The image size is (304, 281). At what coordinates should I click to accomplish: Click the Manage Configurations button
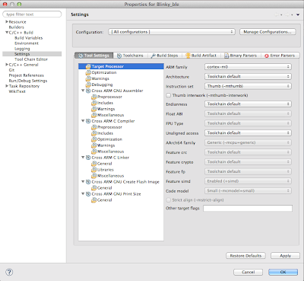pyautogui.click(x=268, y=32)
